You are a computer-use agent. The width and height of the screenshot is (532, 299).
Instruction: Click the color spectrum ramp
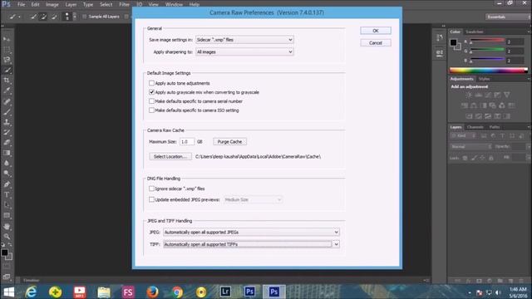(489, 71)
